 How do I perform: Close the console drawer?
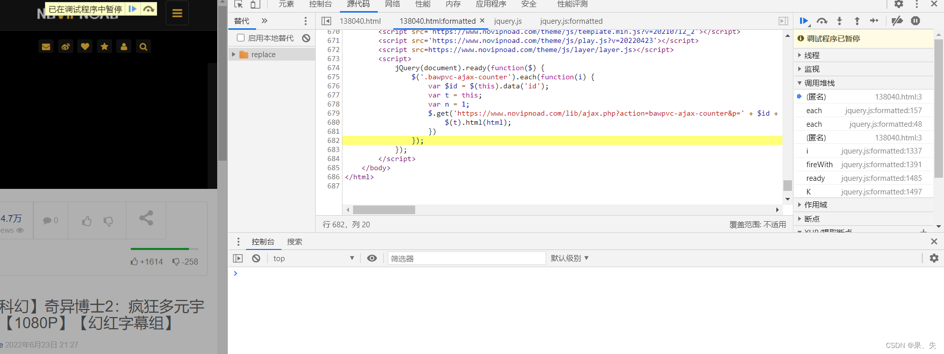(x=934, y=242)
